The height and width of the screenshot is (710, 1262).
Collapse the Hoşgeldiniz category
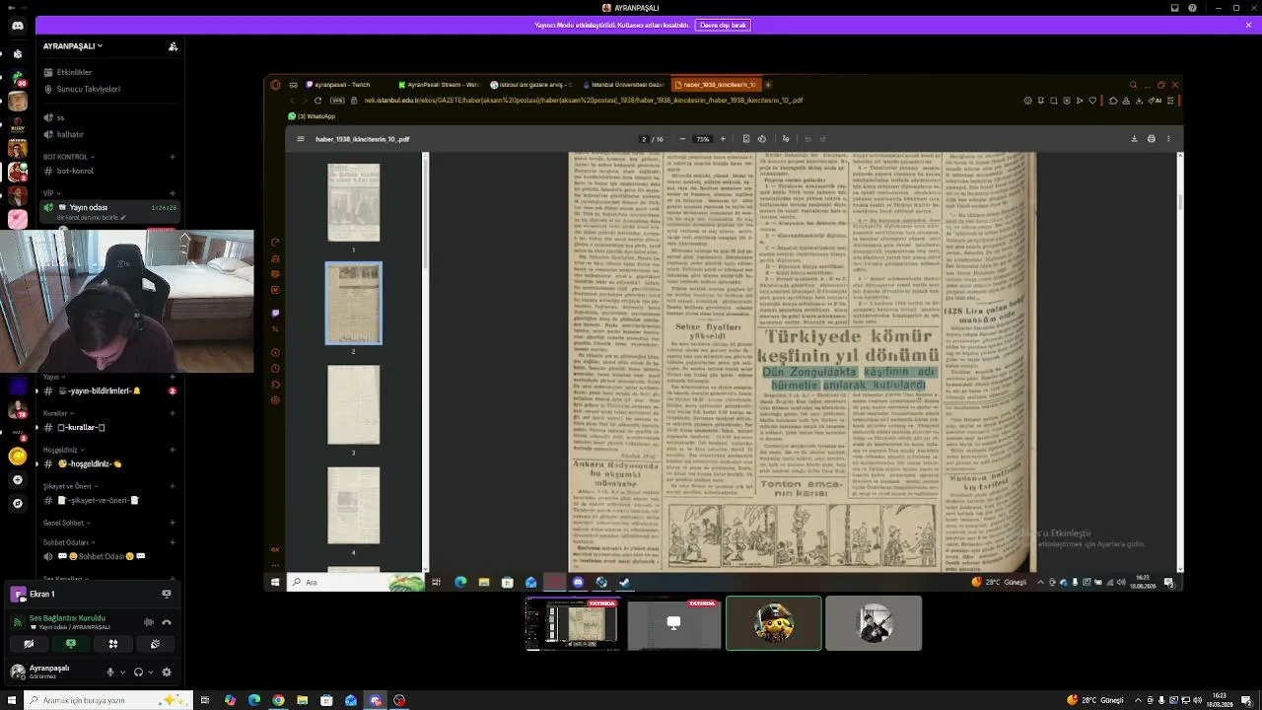point(62,450)
